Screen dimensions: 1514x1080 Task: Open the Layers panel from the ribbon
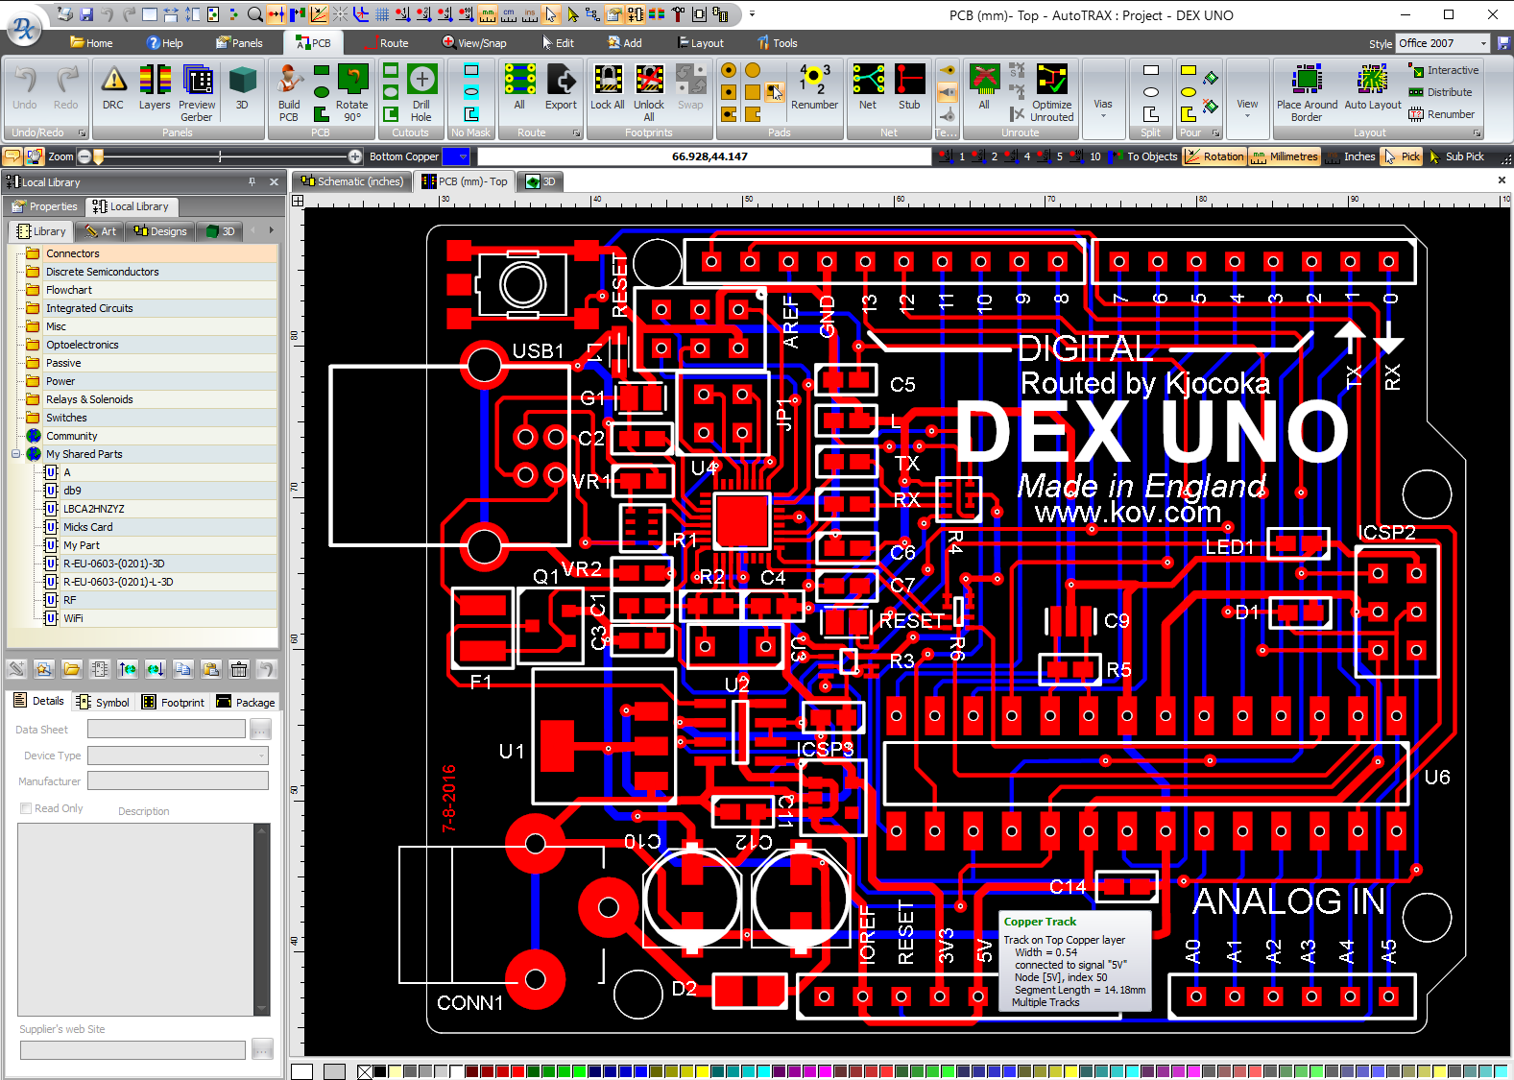(x=155, y=88)
